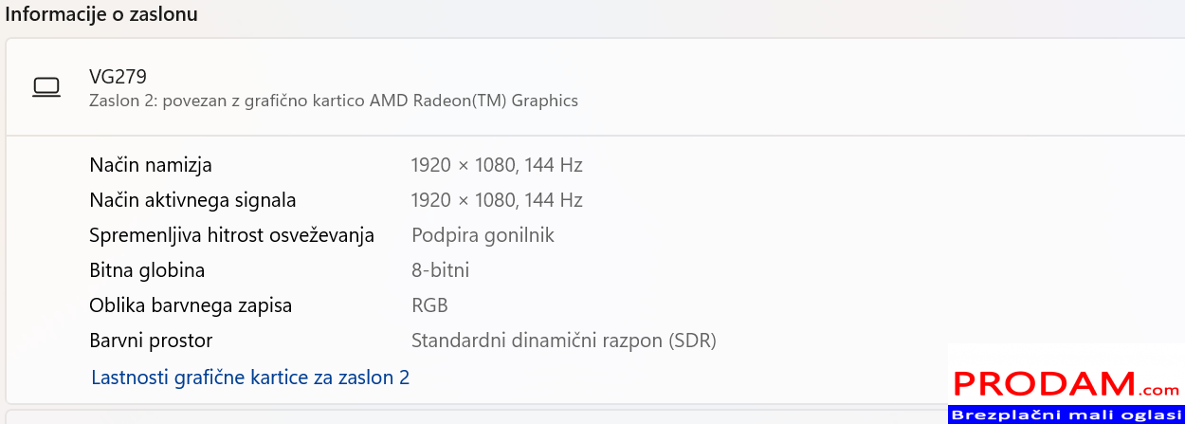Viewport: 1185px width, 424px height.
Task: Click the Barvni prostor label
Action: (151, 341)
